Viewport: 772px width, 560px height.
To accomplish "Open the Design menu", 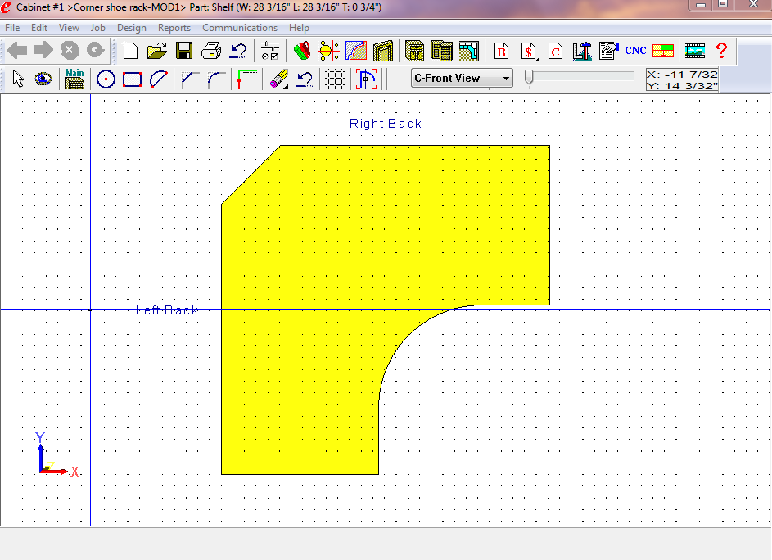I will tap(131, 28).
